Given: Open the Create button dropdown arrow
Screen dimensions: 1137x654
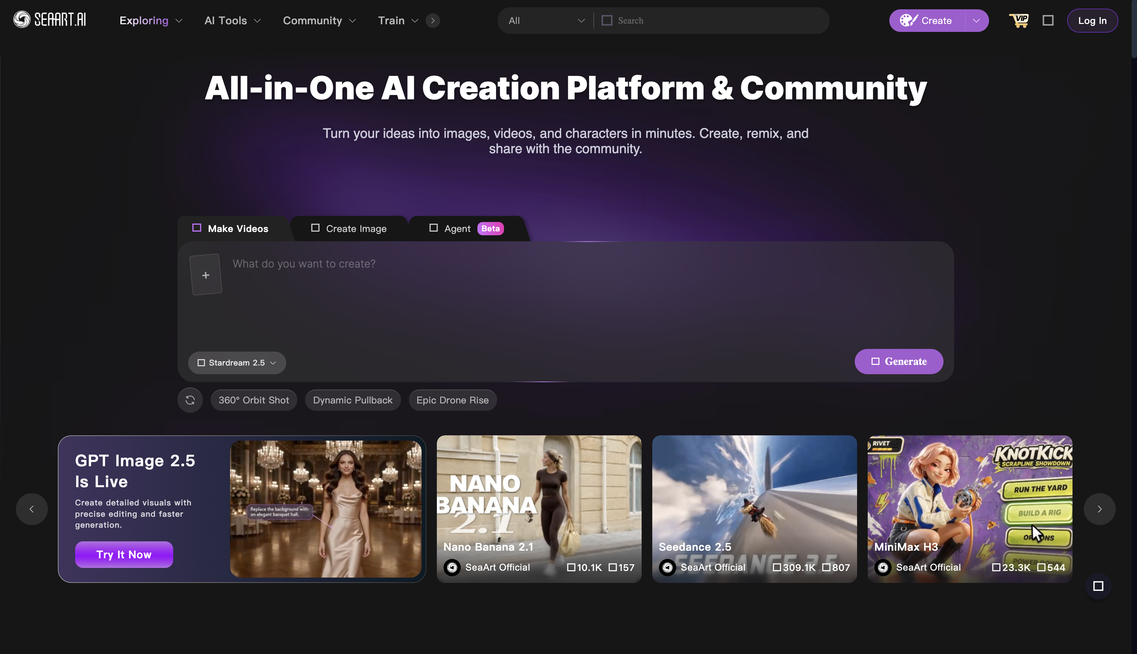Looking at the screenshot, I should click(x=976, y=20).
